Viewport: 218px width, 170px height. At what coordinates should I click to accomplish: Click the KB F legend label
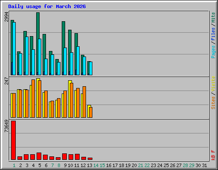[213, 155]
